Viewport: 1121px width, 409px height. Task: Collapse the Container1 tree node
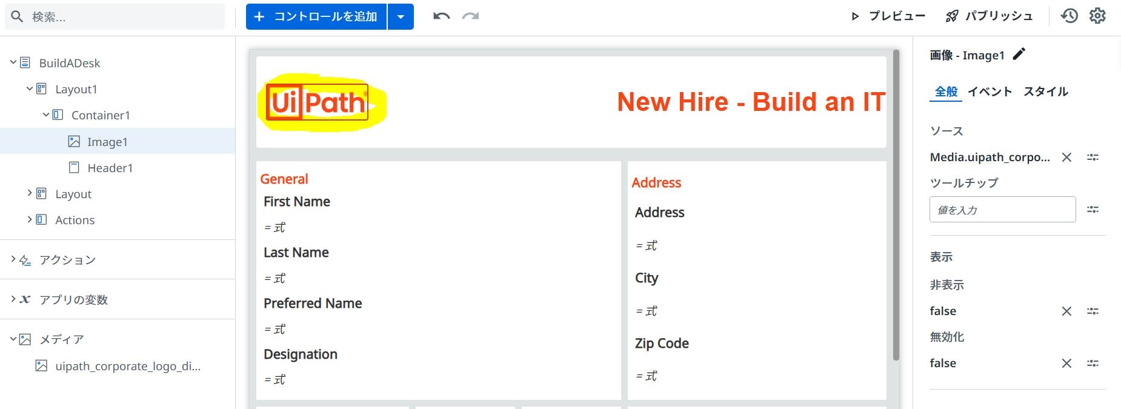46,115
